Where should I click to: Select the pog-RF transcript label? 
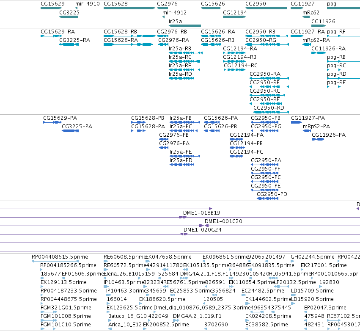[x=336, y=31]
